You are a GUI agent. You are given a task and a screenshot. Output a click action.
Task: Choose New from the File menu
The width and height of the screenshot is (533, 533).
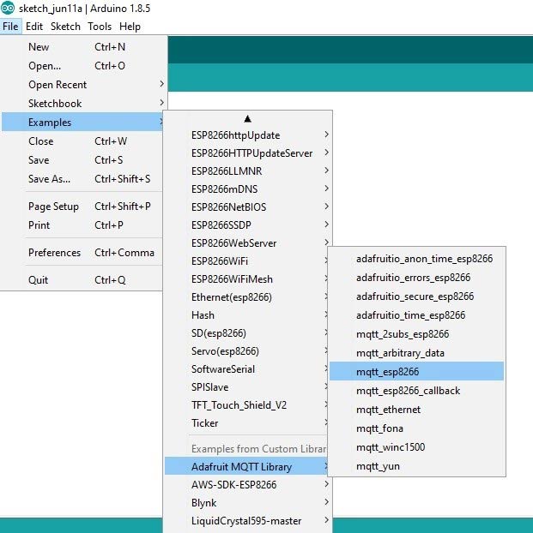[82, 47]
